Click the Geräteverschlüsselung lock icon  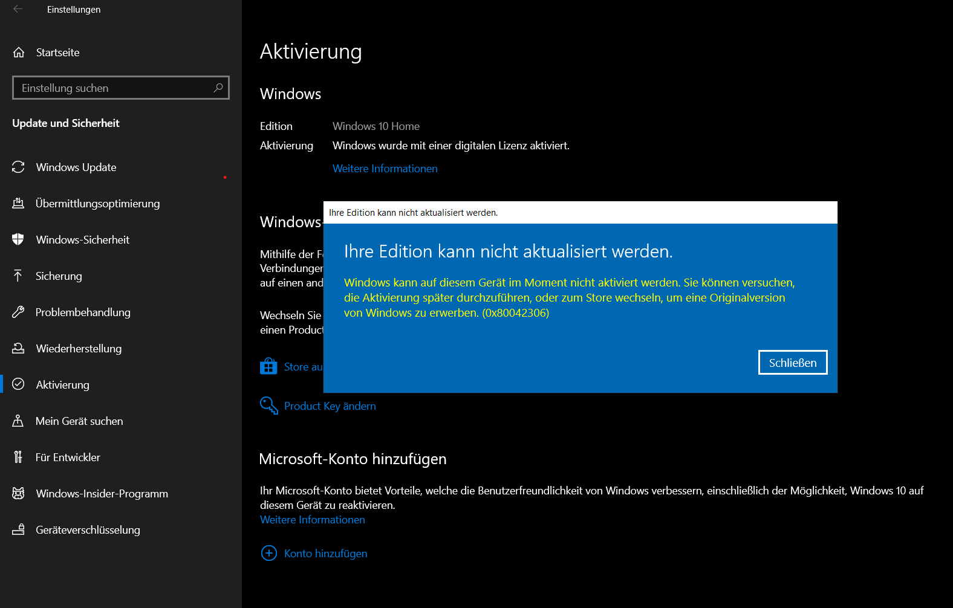(x=18, y=529)
